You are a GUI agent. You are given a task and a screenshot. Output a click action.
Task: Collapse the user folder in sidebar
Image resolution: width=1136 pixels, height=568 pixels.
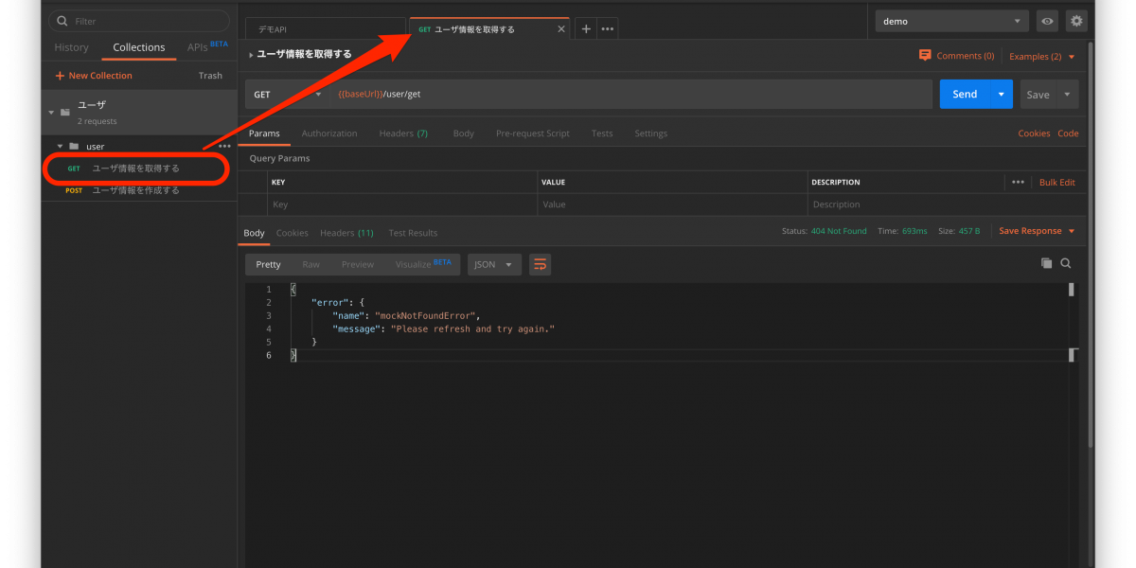click(61, 147)
